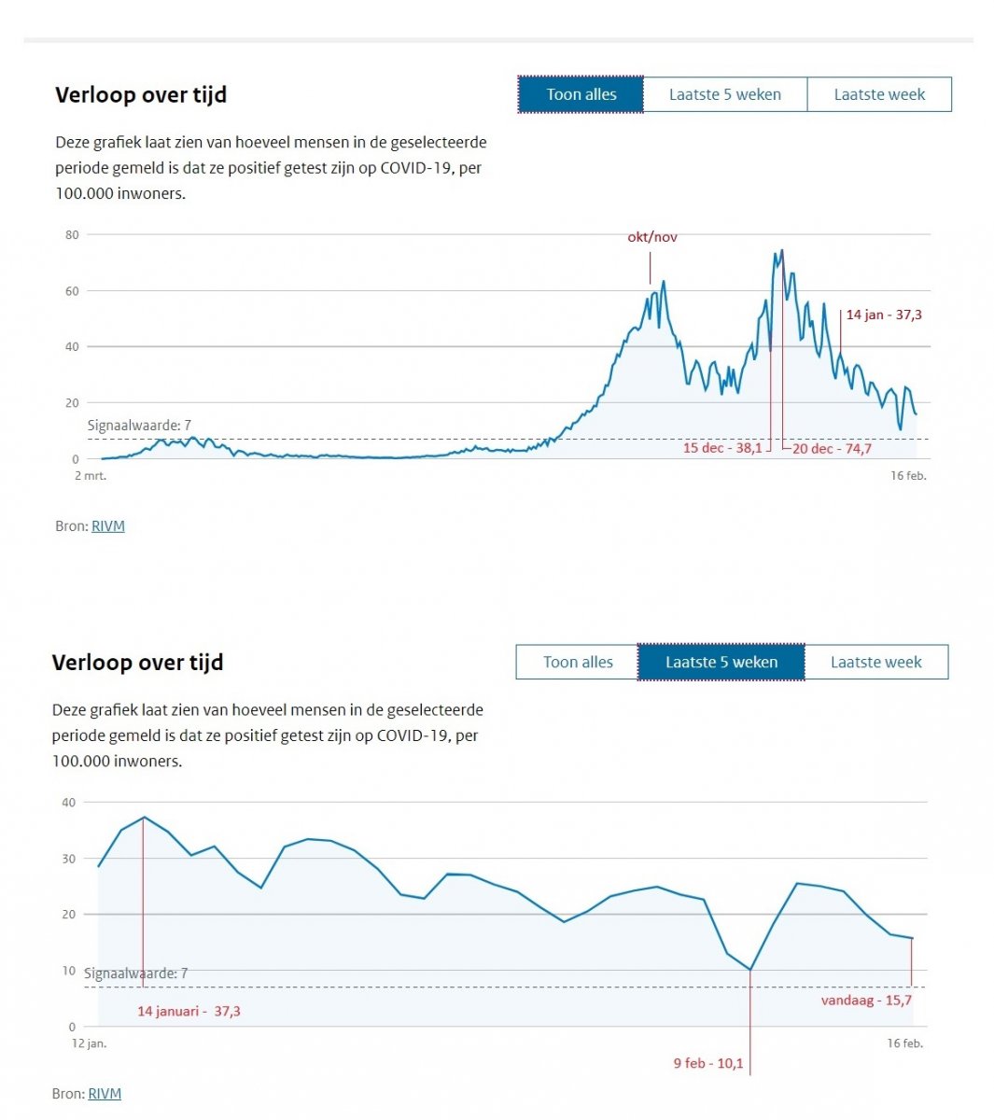Switch the all-time chart to Laatste 5 weken

pyautogui.click(x=724, y=94)
